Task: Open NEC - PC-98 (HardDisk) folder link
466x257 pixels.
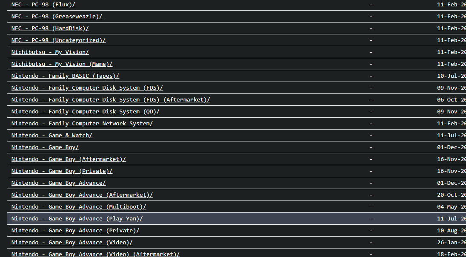Action: (50, 28)
